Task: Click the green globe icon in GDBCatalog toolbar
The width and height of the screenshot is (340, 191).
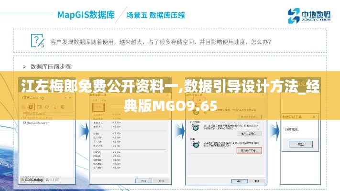Action: coord(63,107)
